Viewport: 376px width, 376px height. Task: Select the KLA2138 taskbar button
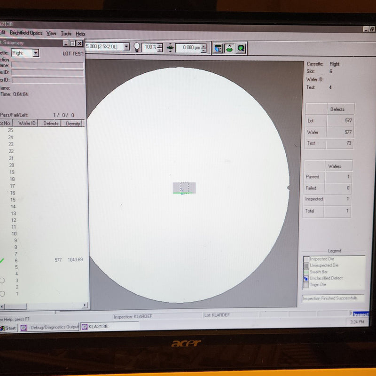110,327
